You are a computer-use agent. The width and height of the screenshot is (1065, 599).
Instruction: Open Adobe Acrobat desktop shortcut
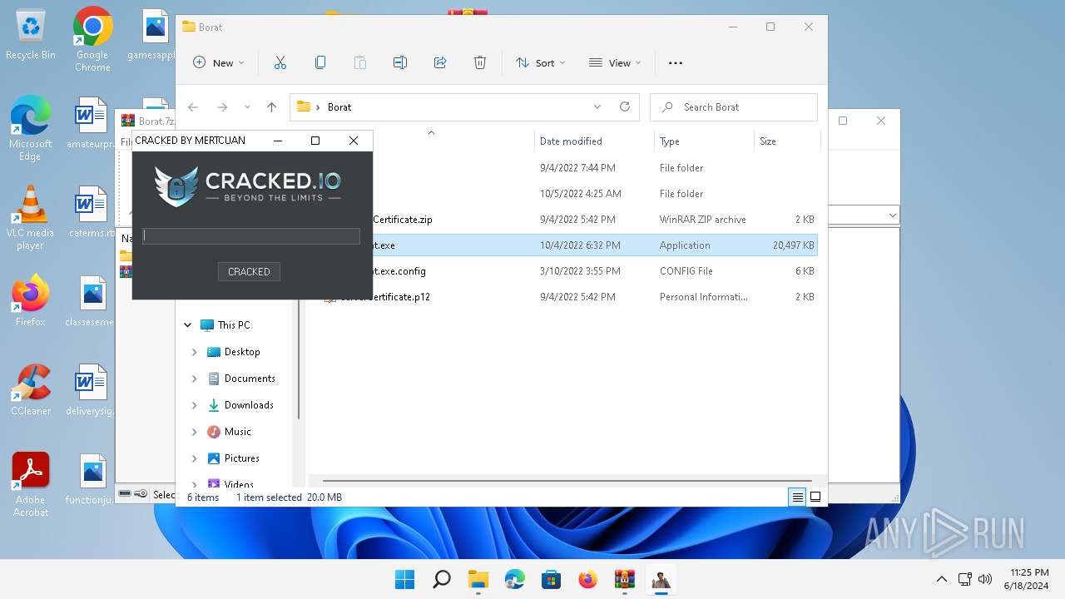point(31,485)
